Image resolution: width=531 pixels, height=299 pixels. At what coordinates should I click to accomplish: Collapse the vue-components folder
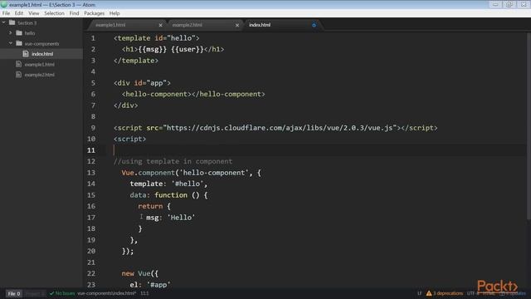click(11, 43)
